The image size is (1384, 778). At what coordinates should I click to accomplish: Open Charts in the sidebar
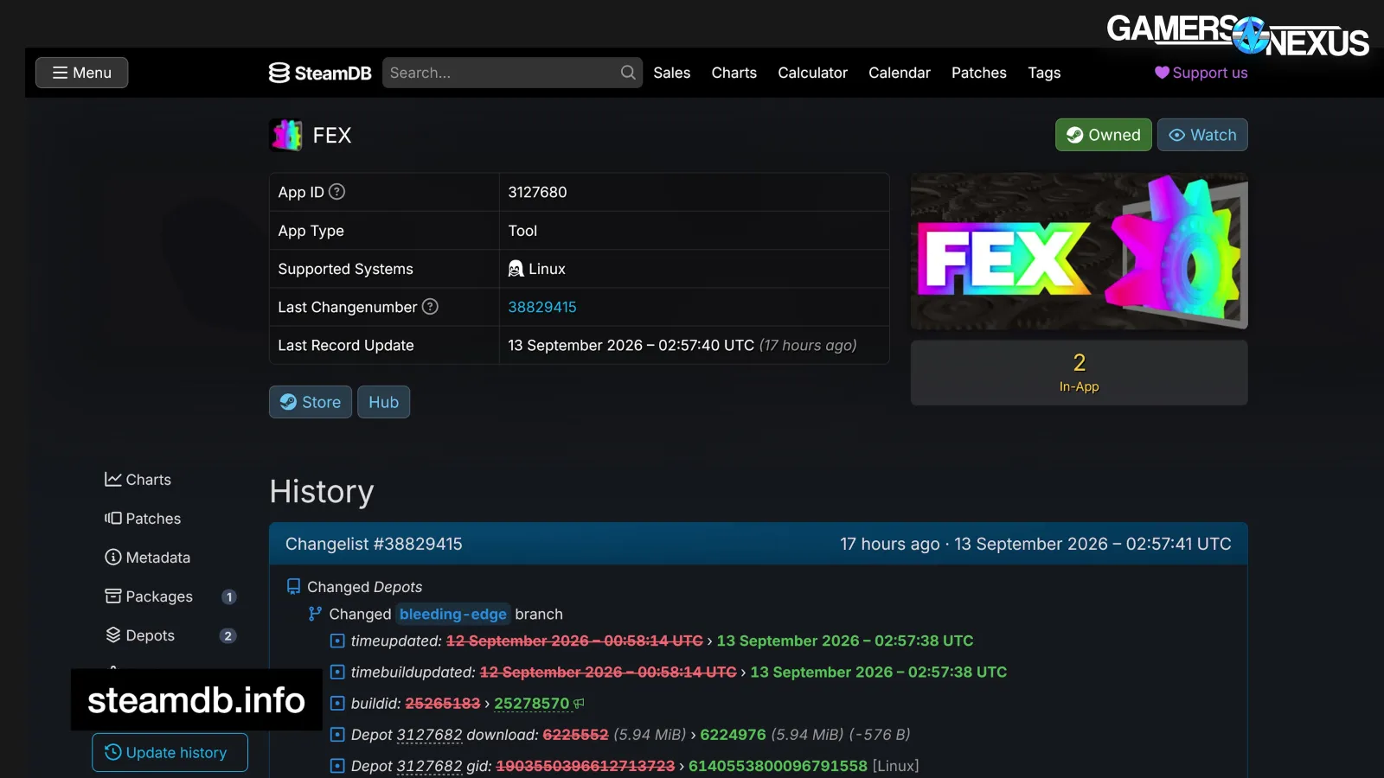point(138,480)
